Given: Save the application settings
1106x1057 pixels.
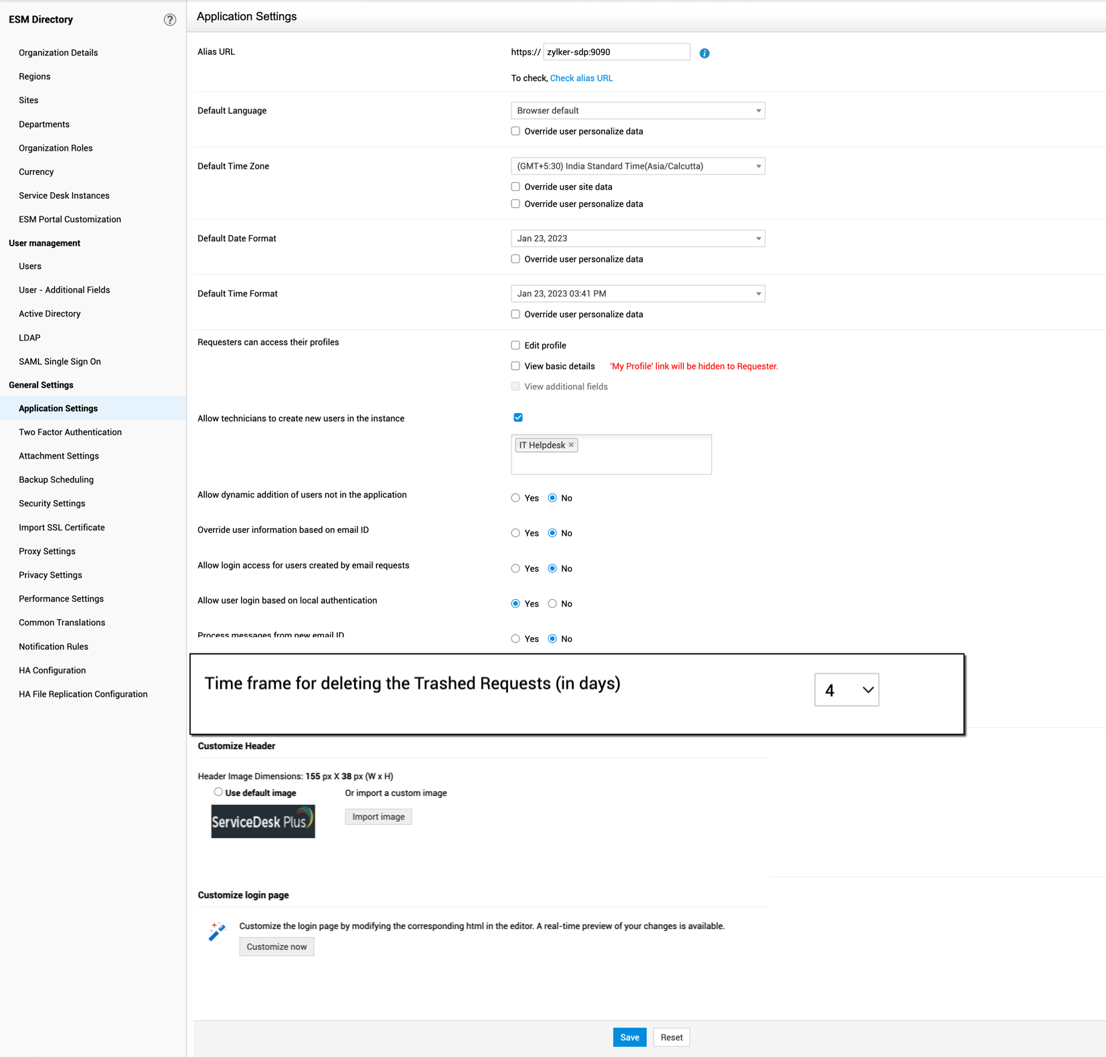Looking at the screenshot, I should pyautogui.click(x=629, y=1038).
